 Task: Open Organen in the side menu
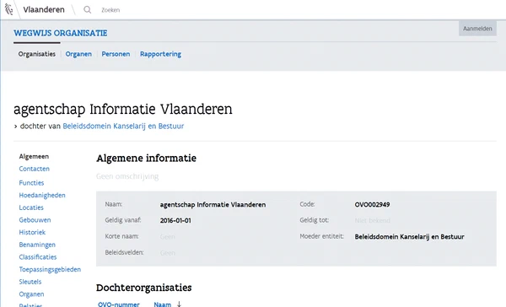(31, 294)
